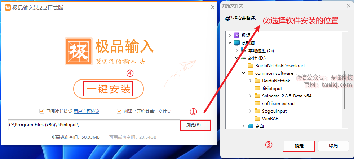This screenshot has height=159, width=354.
Task: Toggle 创建"开始菜单"文件夹 checkbox
Action: (119, 111)
